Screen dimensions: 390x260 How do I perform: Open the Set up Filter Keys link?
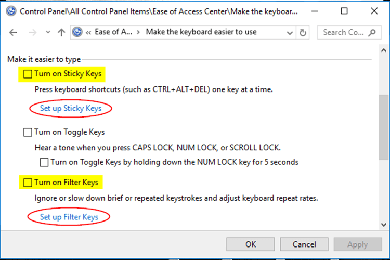tap(69, 217)
